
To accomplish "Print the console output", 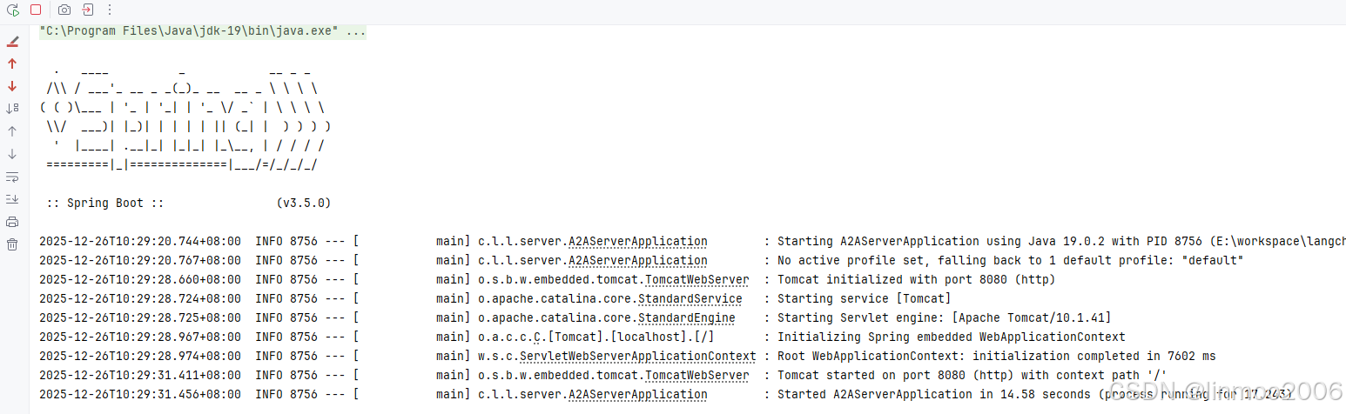I will point(12,222).
